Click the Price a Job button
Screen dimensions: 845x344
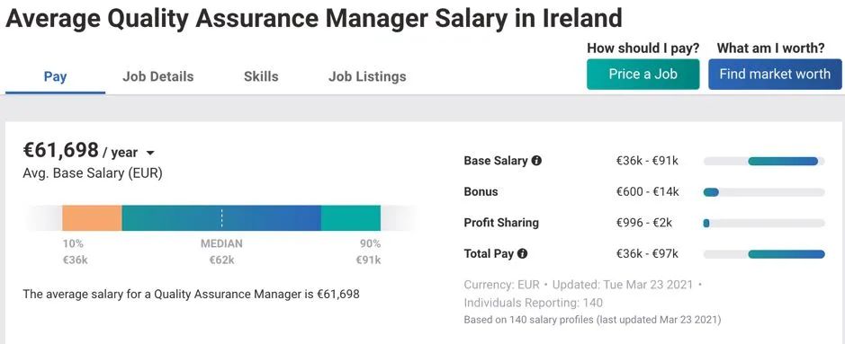(643, 75)
